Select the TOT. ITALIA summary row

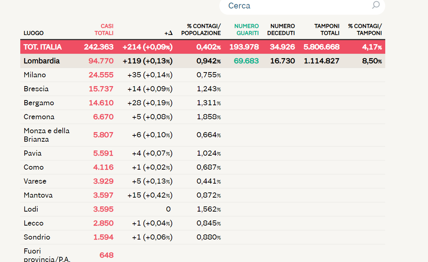point(202,47)
